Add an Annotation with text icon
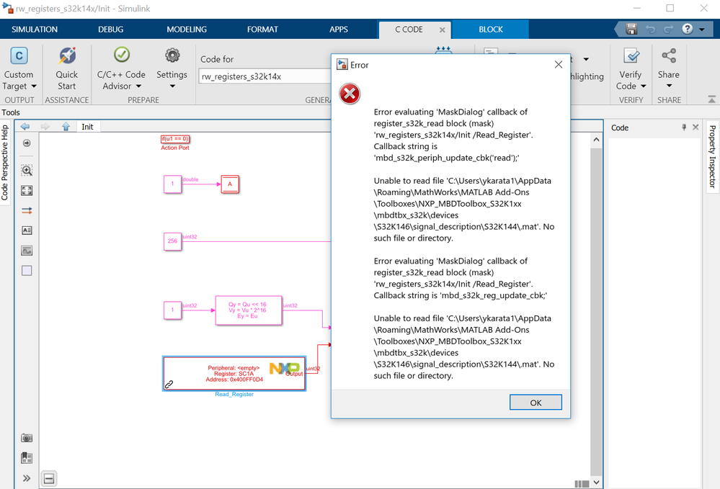Image resolution: width=720 pixels, height=489 pixels. pyautogui.click(x=27, y=230)
